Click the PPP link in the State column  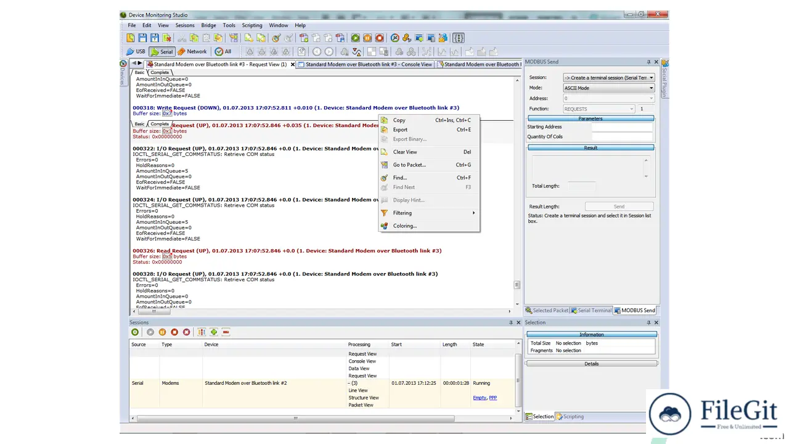coord(493,398)
